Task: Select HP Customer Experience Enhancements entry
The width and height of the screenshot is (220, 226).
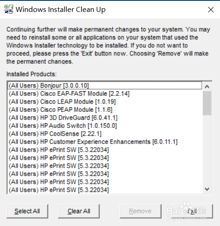Action: click(105, 142)
